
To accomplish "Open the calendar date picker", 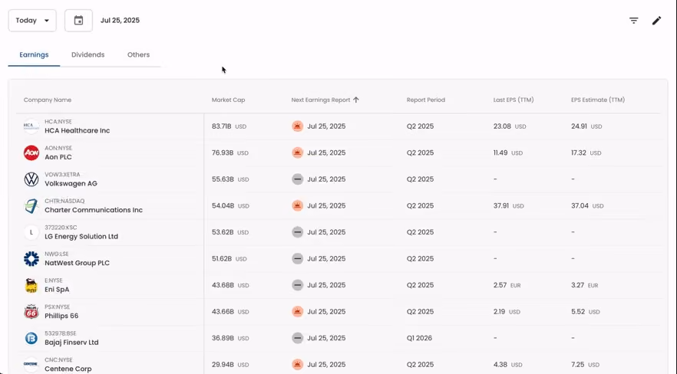I will pyautogui.click(x=78, y=20).
